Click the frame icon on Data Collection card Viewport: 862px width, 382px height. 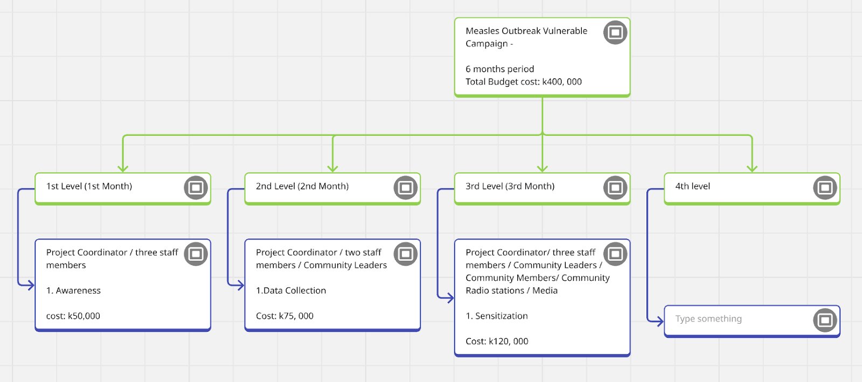coord(406,254)
